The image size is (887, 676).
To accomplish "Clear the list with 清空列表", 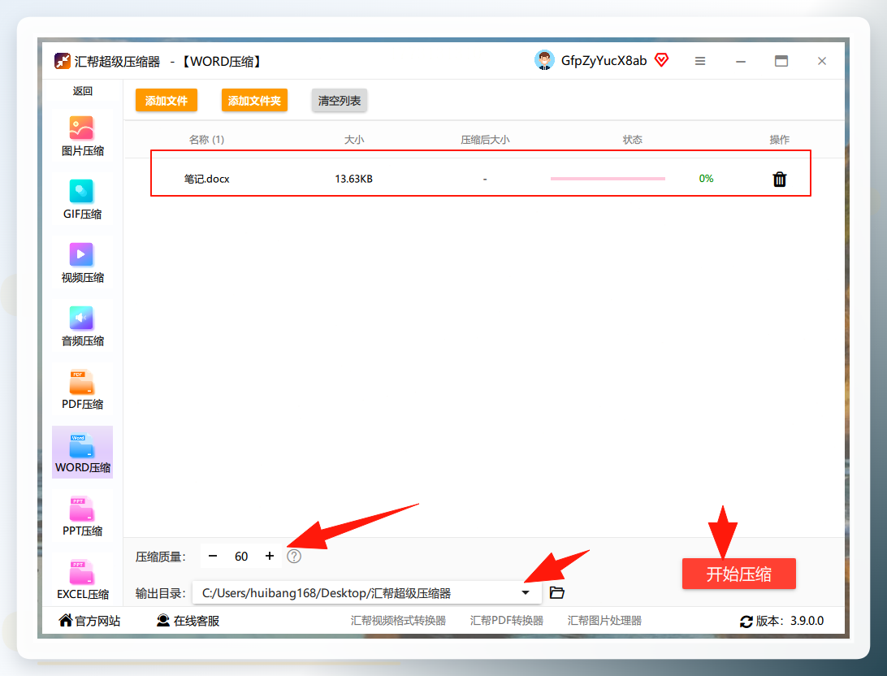I will 340,101.
